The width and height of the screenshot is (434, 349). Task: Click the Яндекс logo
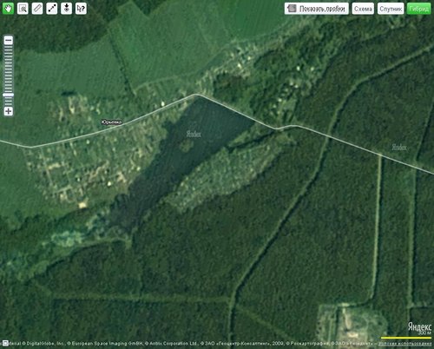click(x=419, y=327)
